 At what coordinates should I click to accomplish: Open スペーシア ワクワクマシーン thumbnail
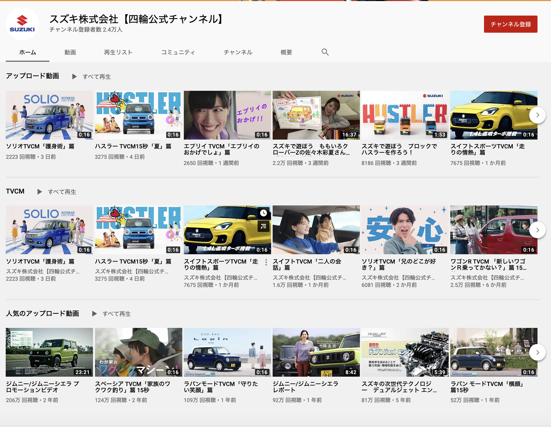pos(138,352)
